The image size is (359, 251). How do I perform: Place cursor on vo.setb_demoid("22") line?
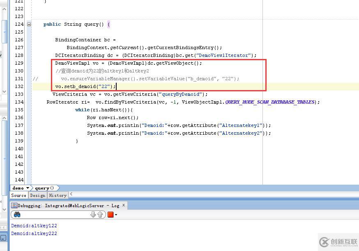point(85,86)
